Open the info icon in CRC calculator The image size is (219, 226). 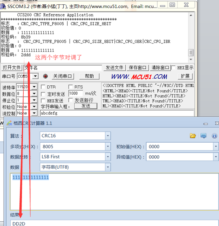coord(214,136)
